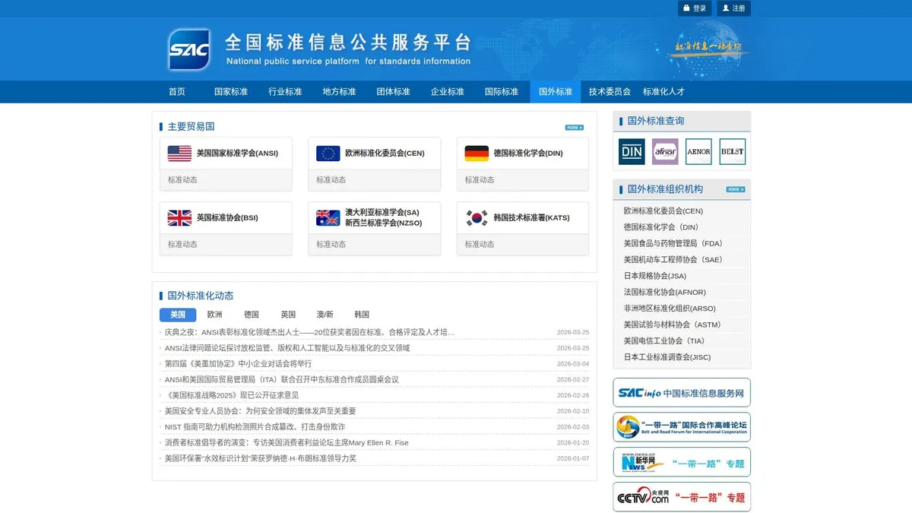Click the South Korea flag icon
The width and height of the screenshot is (912, 513).
(x=477, y=218)
